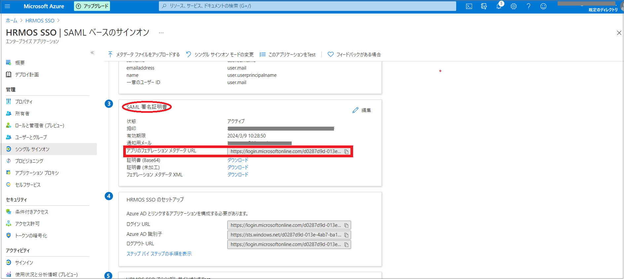Open the help question mark icon
This screenshot has height=279, width=624.
click(528, 6)
